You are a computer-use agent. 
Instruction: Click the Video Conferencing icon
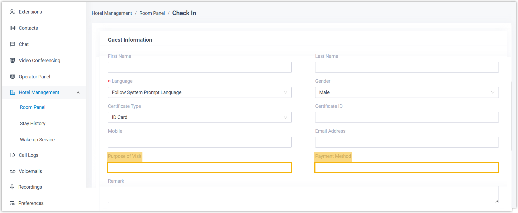(12, 61)
